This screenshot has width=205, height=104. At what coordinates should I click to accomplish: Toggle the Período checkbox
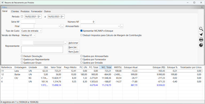[x=22, y=17]
